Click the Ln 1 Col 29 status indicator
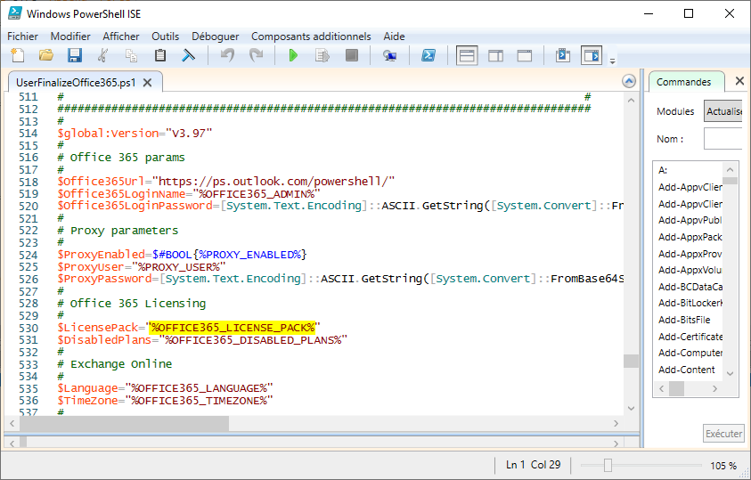This screenshot has height=480, width=751. pos(533,464)
